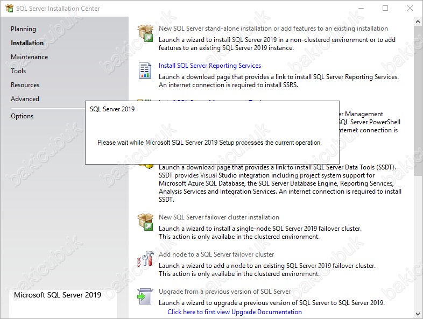This screenshot has width=423, height=319.
Task: Click the "SQL Server 2019" dialog title text
Action: [112, 109]
